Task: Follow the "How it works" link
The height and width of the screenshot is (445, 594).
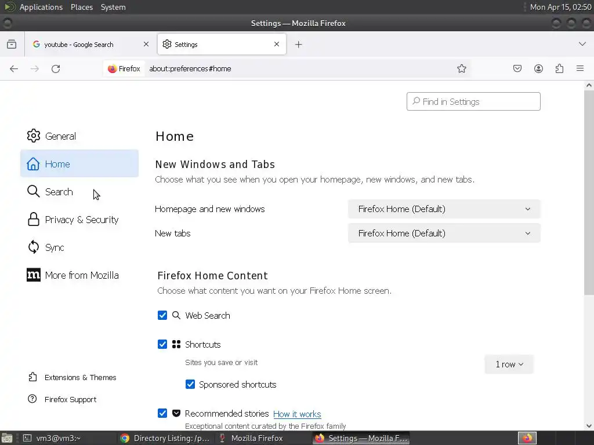Action: tap(297, 414)
